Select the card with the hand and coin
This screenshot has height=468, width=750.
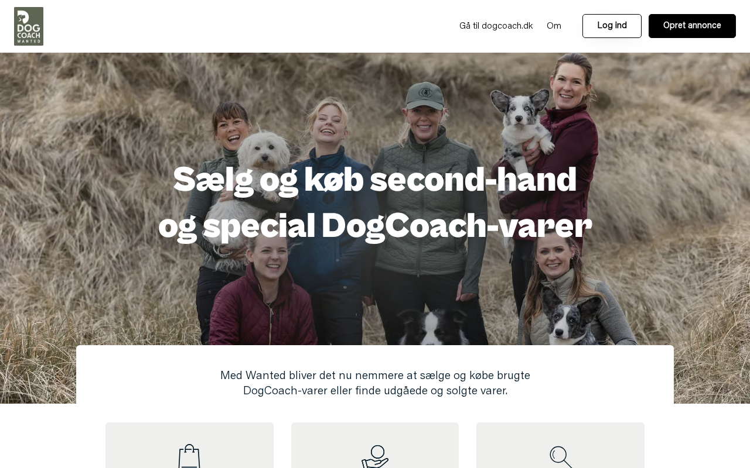375,445
